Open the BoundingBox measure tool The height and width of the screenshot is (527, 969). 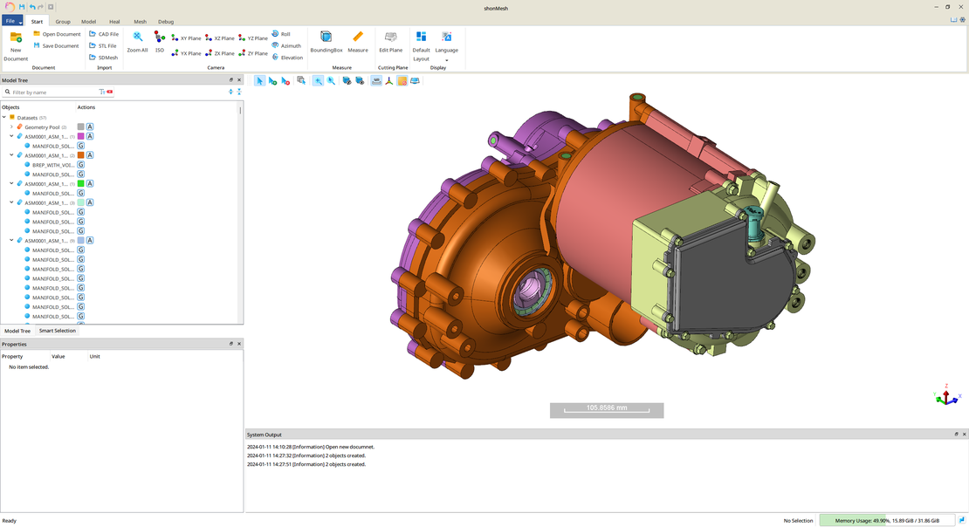coord(326,42)
